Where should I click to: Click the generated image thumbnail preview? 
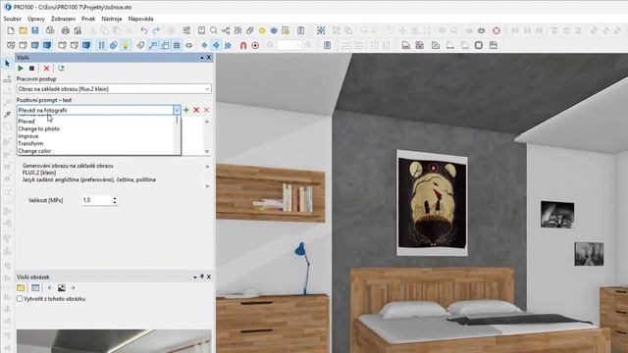point(114,341)
